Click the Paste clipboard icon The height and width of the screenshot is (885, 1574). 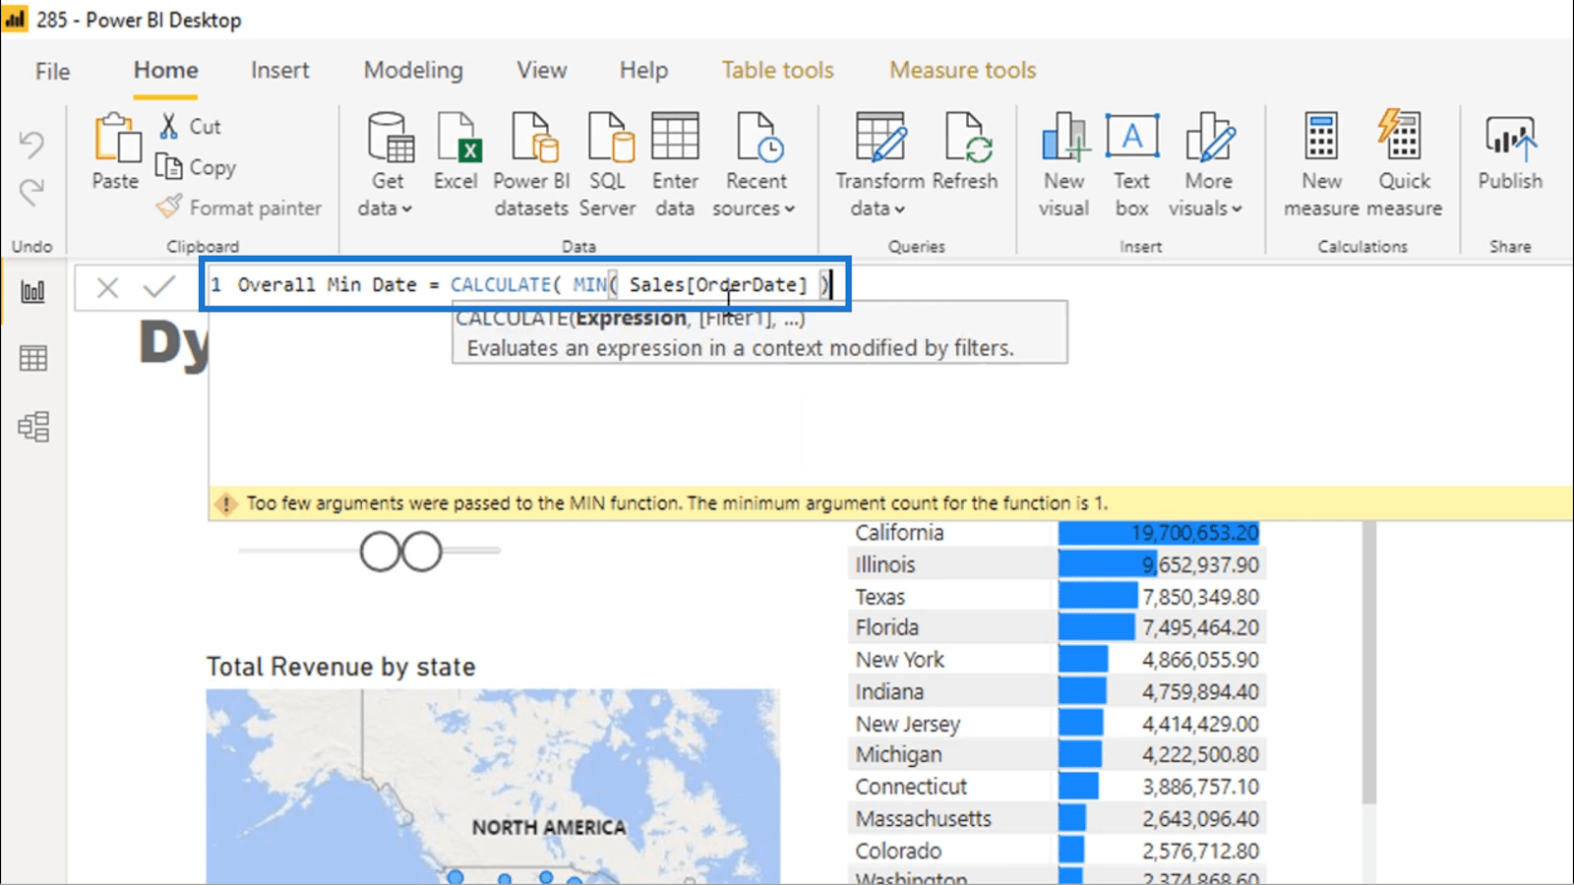pos(116,138)
